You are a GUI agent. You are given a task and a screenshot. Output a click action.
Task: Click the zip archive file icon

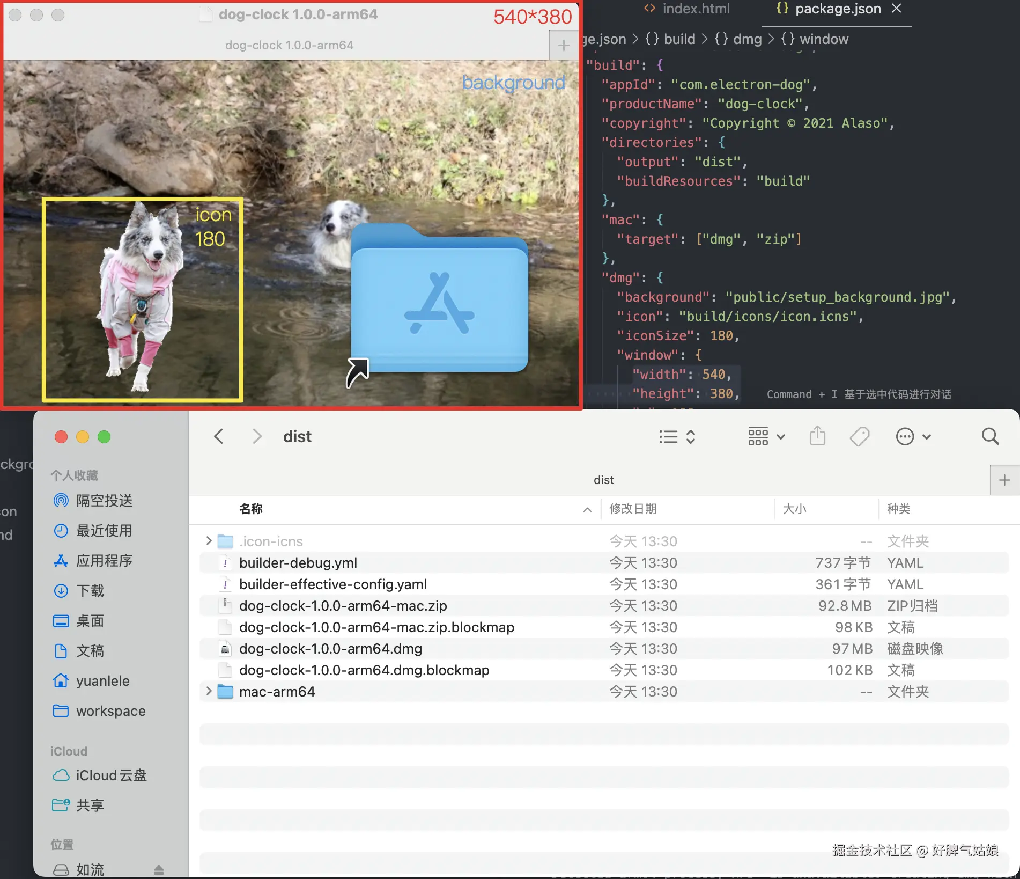[x=225, y=606]
